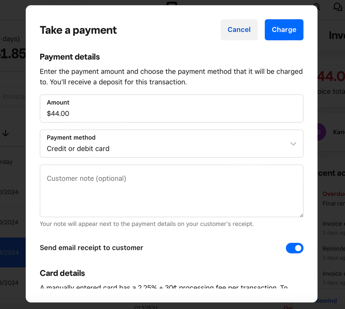Click the purple customer avatar circle

pos(320,132)
